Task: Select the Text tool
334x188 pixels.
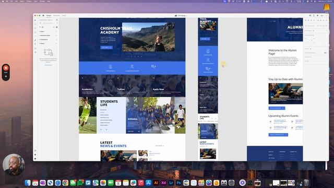Action: tap(35, 44)
